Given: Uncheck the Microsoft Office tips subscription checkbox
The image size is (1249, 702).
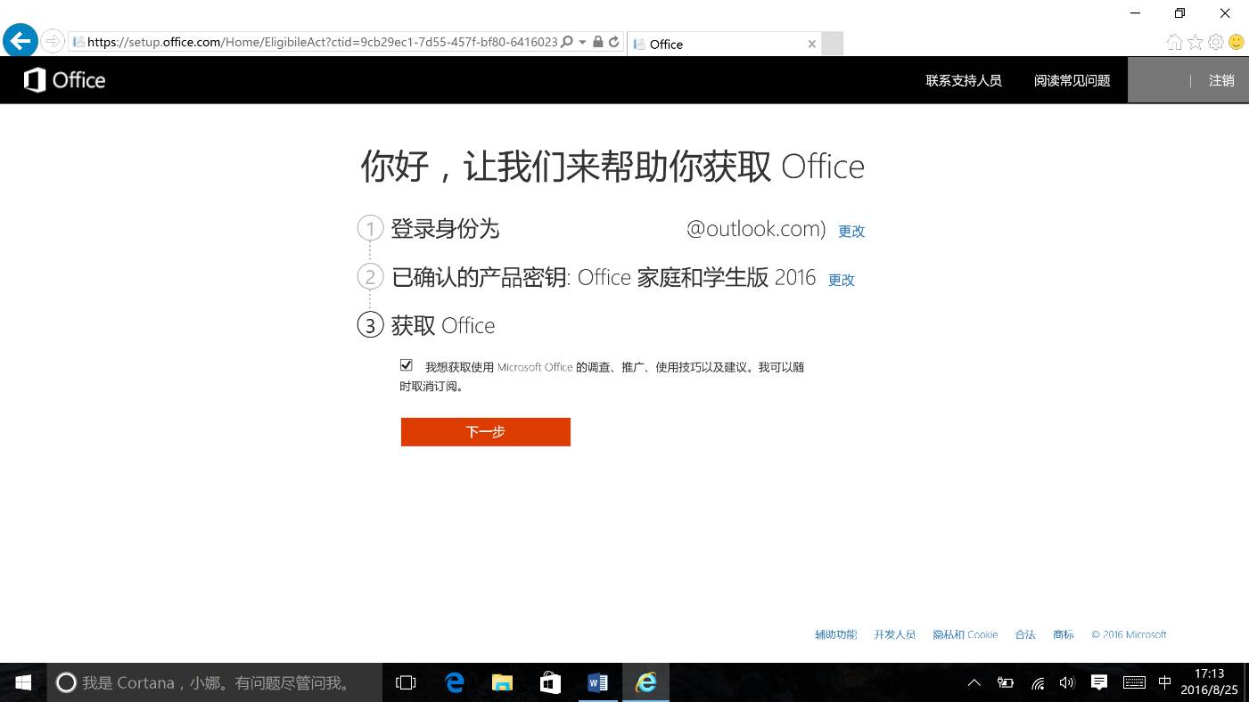Looking at the screenshot, I should [407, 364].
